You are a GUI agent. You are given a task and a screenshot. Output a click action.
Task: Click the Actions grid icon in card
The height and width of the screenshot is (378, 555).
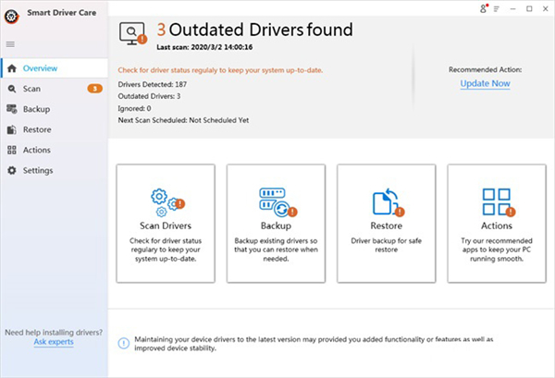coord(496,201)
